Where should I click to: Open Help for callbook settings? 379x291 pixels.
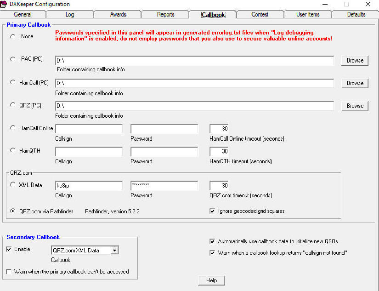coord(211,280)
